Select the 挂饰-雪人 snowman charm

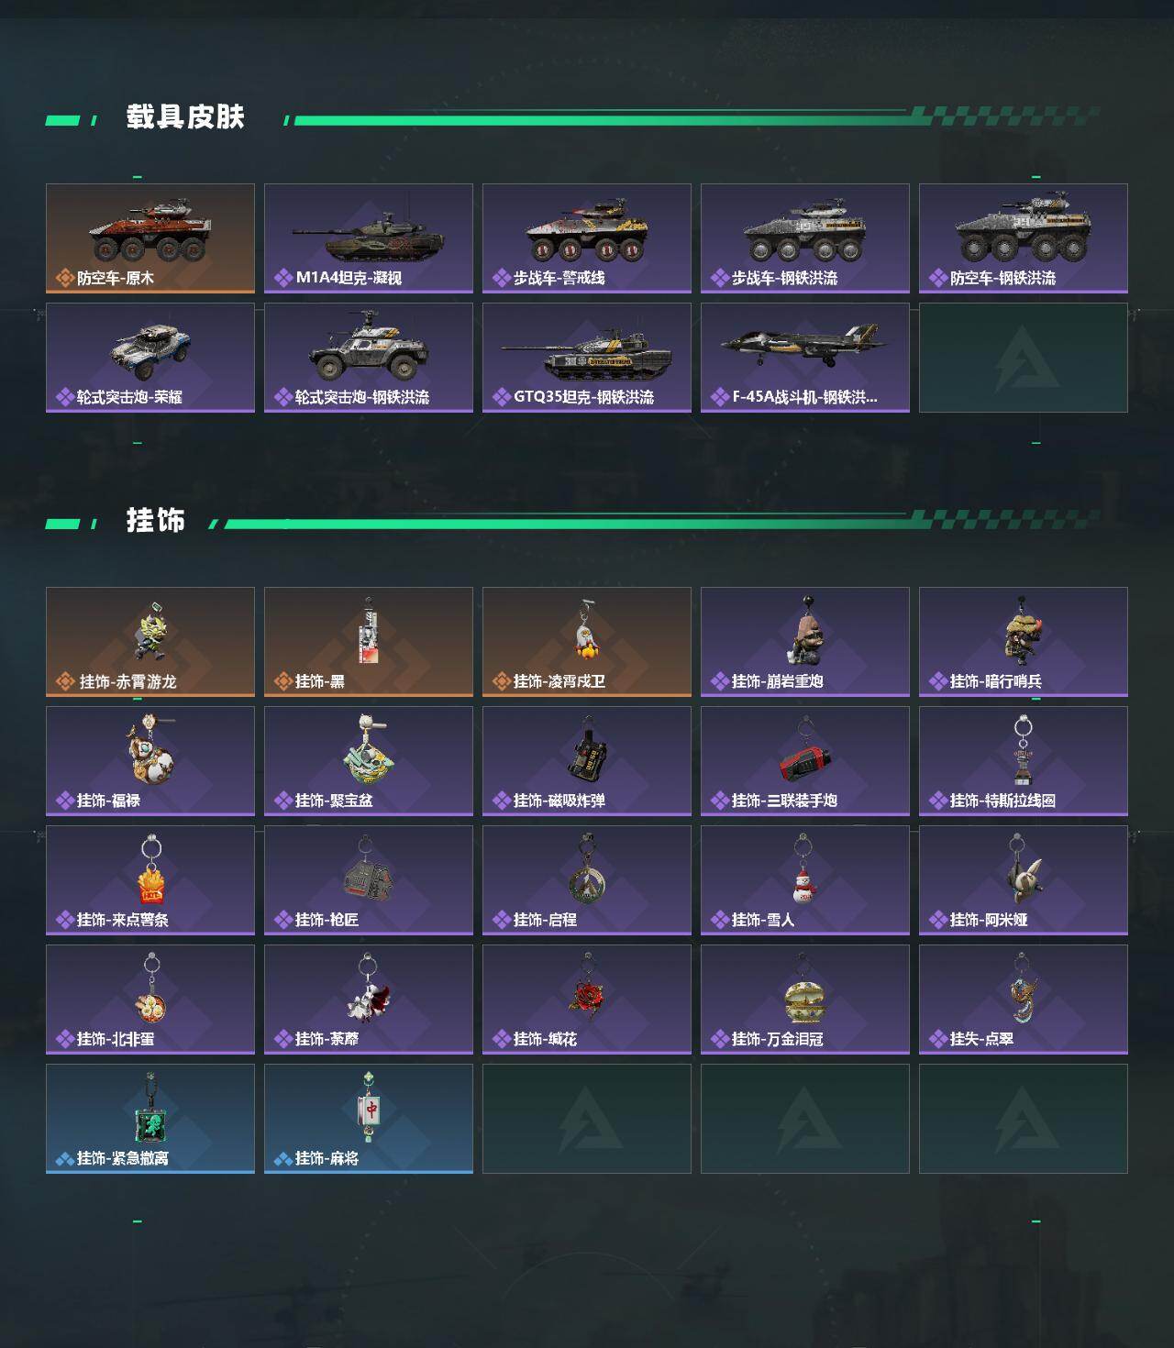point(805,880)
